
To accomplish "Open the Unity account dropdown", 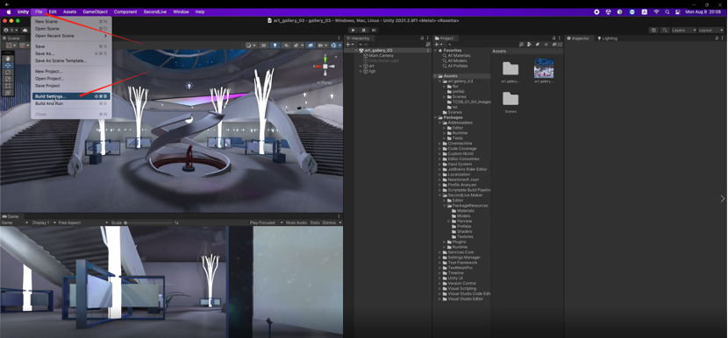I will pyautogui.click(x=11, y=30).
